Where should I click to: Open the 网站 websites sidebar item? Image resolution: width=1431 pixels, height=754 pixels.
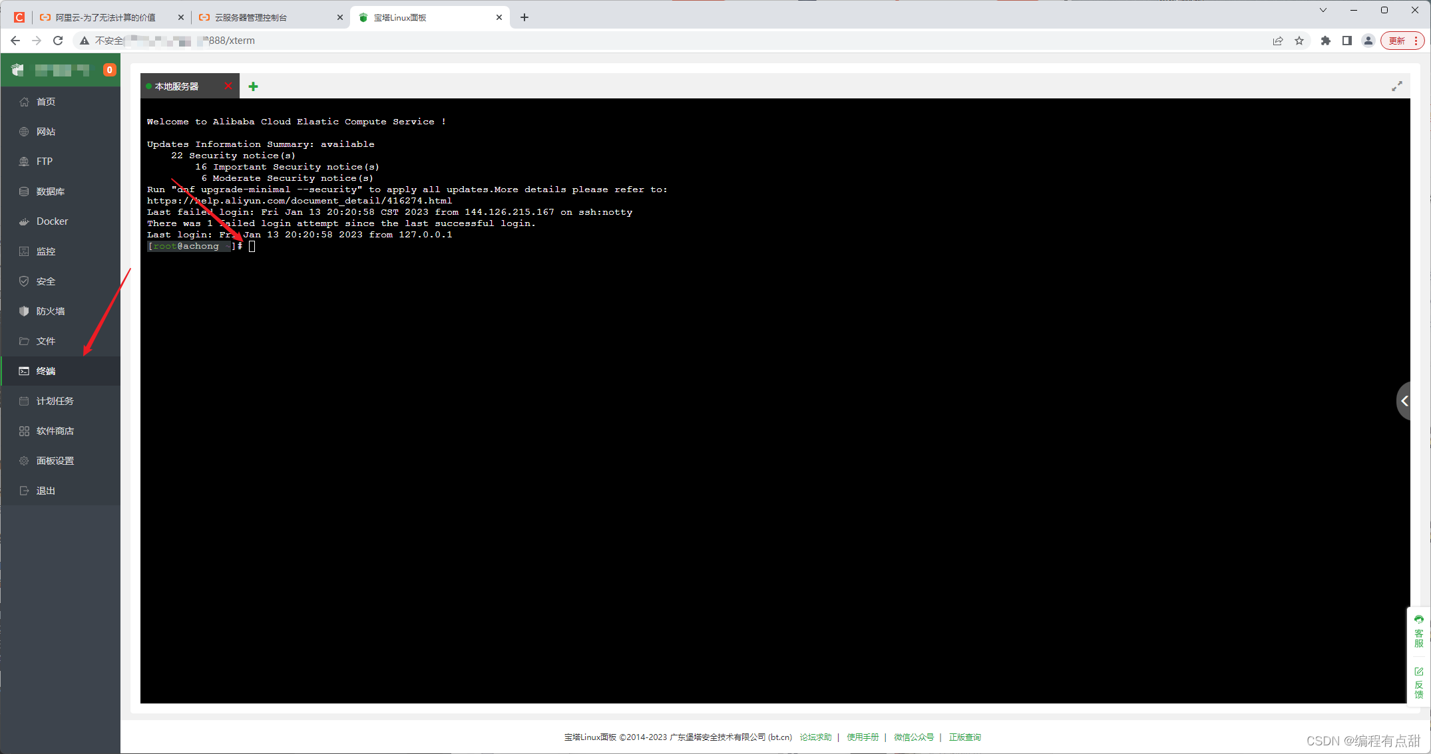point(60,132)
